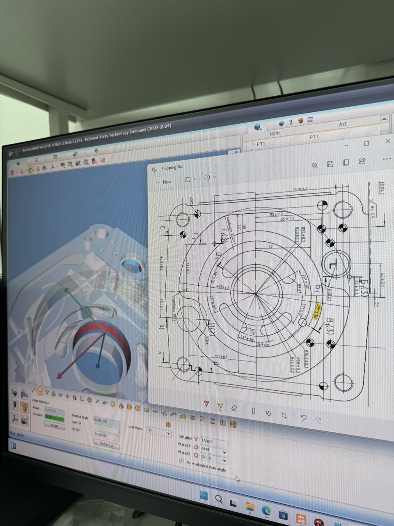Open the FLabel2 CIR10 dropdown

click(x=224, y=461)
